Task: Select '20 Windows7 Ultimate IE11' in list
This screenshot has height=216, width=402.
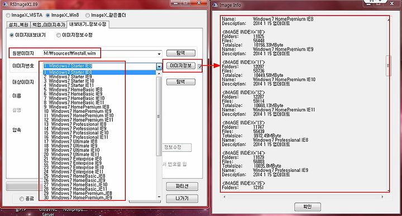Action: (99, 155)
